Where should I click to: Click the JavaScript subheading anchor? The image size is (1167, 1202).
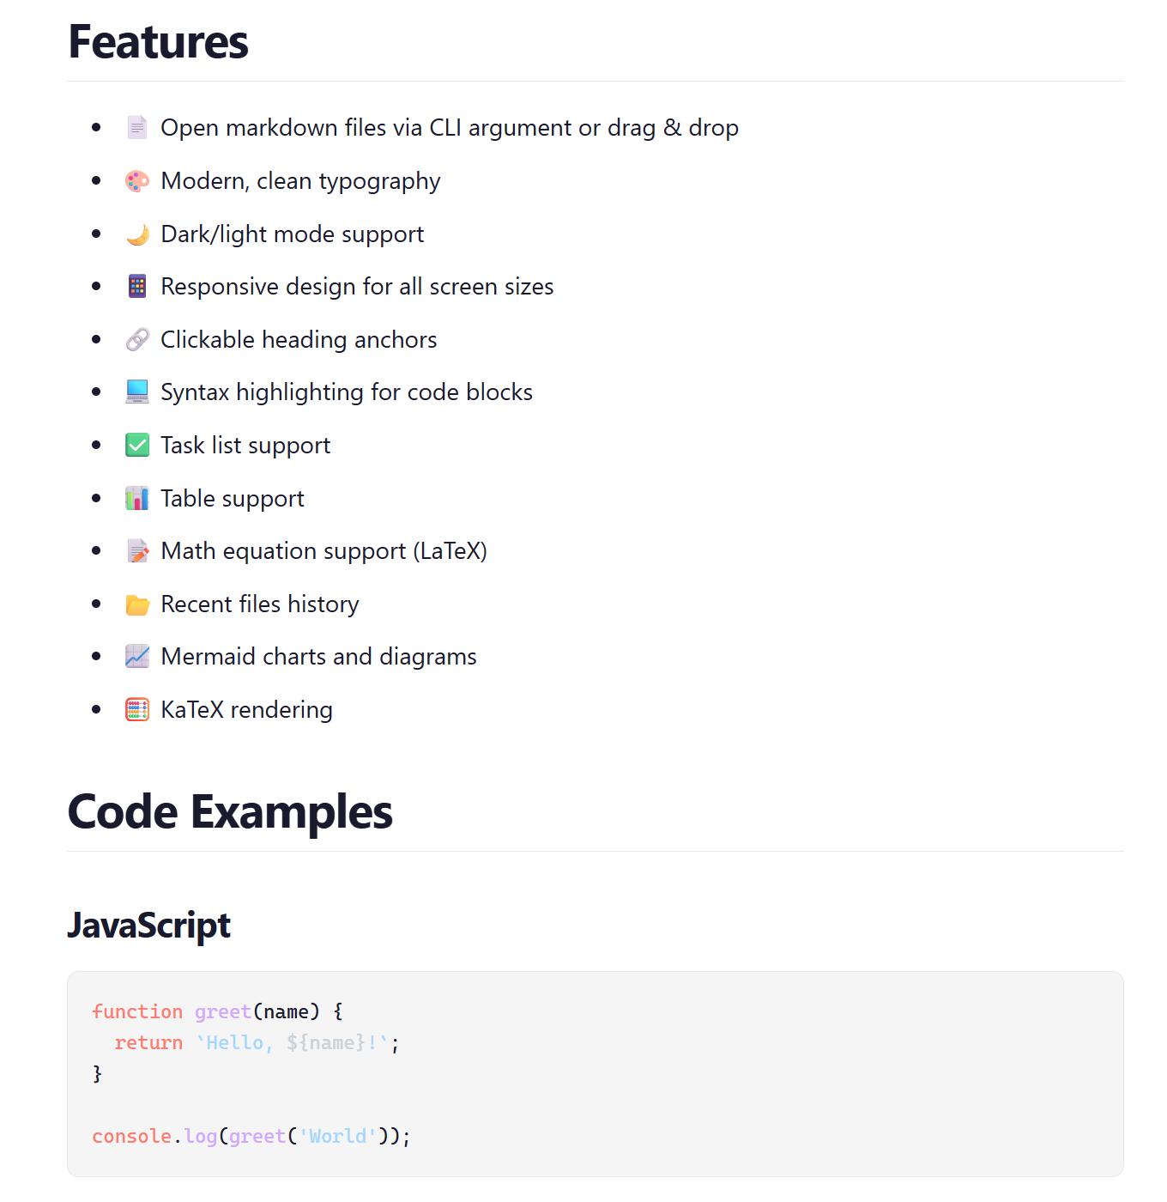click(149, 926)
